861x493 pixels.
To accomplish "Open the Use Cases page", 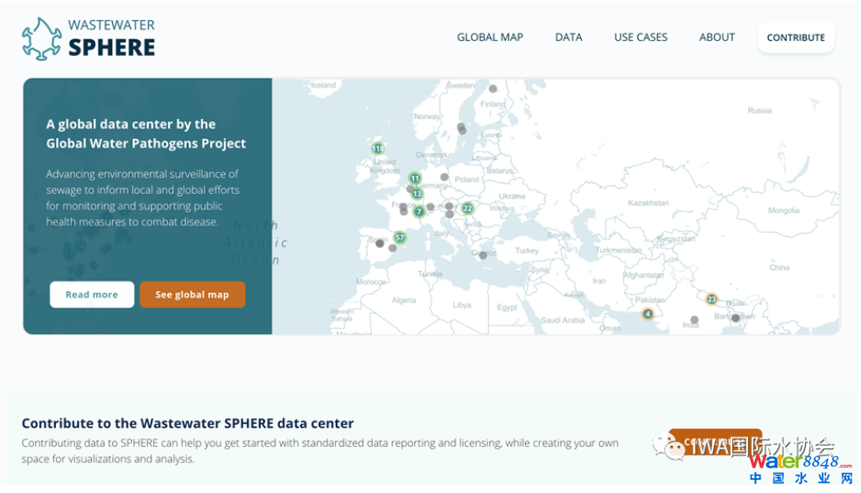I will [x=640, y=38].
